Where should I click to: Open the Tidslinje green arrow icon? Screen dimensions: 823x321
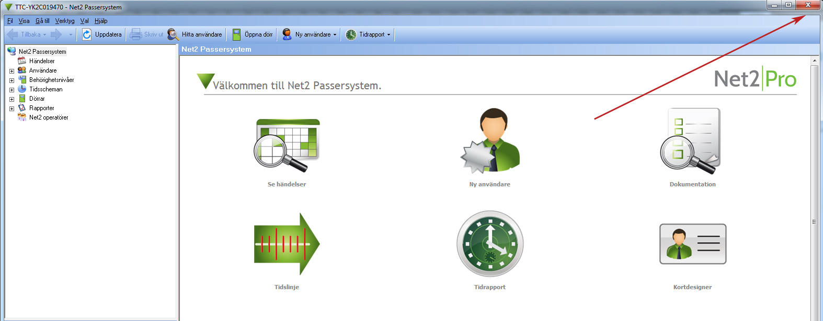(287, 244)
